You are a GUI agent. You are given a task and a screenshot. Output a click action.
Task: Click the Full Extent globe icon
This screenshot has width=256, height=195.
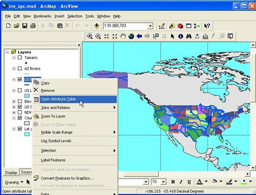pyautogui.click(x=131, y=36)
